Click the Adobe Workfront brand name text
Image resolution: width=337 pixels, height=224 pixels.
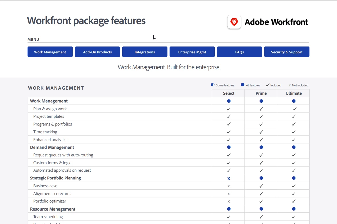point(276,22)
